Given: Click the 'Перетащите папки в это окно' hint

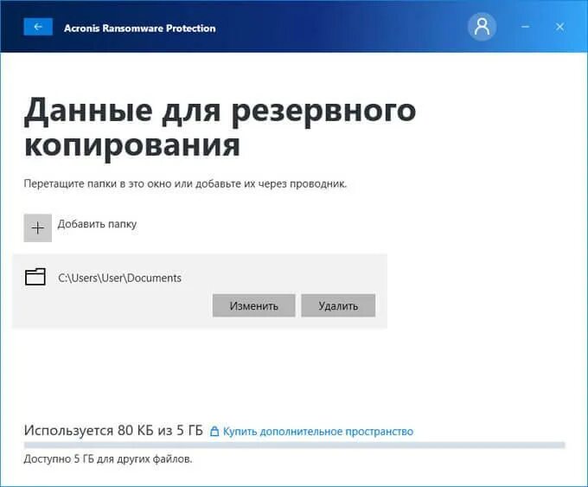Looking at the screenshot, I should coord(185,184).
